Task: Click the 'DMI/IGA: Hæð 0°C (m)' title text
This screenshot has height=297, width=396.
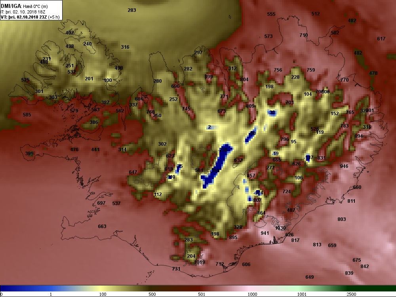Action: [24, 6]
